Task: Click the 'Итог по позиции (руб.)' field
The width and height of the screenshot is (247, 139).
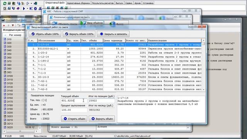Action: pyautogui.click(x=102, y=100)
